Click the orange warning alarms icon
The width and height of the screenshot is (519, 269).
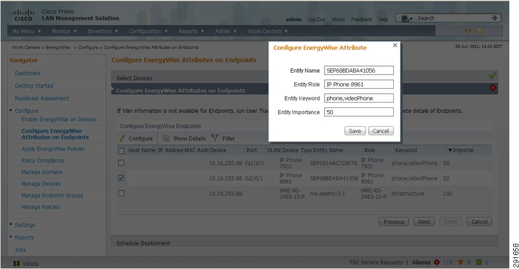pyautogui.click(x=460, y=263)
